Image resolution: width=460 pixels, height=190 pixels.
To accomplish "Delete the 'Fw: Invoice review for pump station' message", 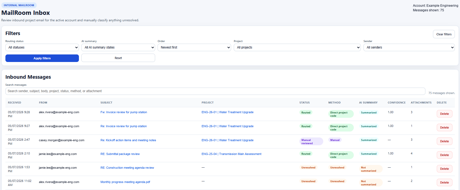I will click(x=444, y=114).
